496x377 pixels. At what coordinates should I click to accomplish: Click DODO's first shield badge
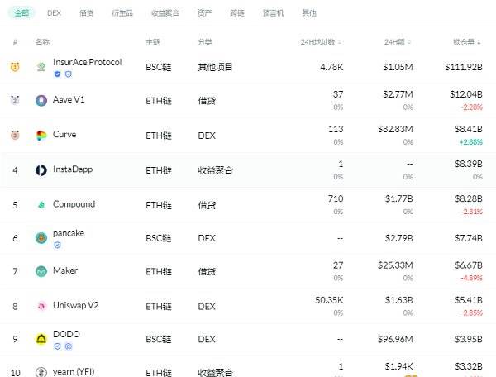(57, 346)
